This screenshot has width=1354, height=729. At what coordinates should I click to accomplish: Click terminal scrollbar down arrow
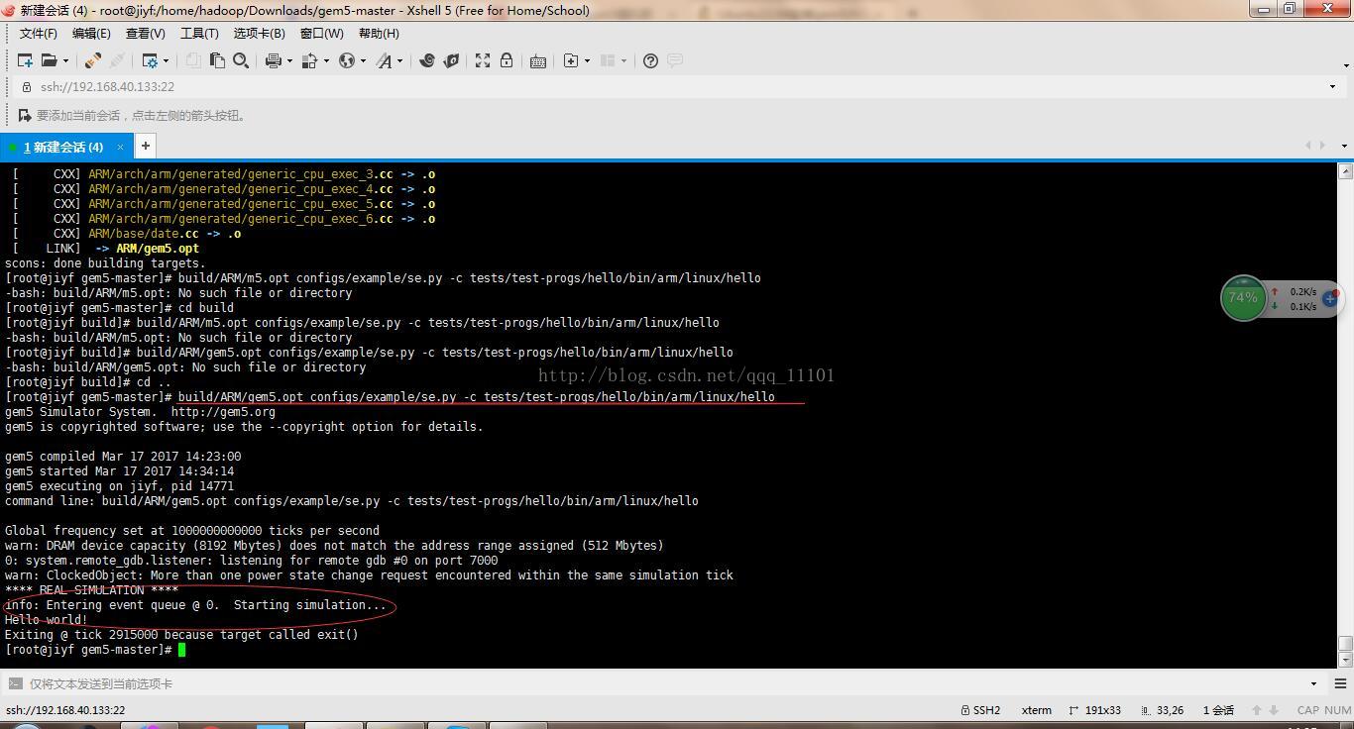(1345, 659)
